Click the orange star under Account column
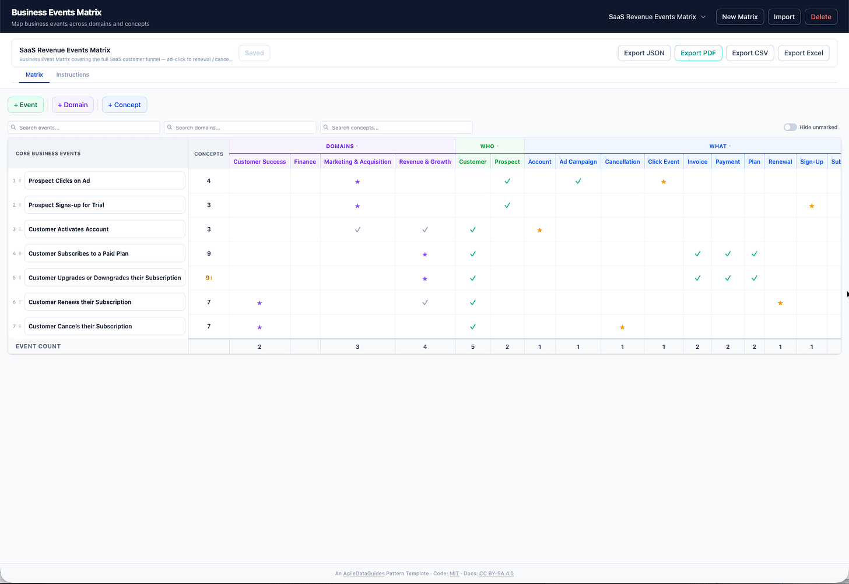849x584 pixels. click(x=540, y=230)
